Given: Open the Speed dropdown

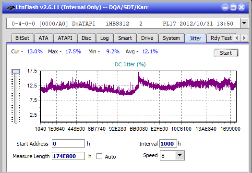Looking at the screenshot, I should [x=180, y=156].
